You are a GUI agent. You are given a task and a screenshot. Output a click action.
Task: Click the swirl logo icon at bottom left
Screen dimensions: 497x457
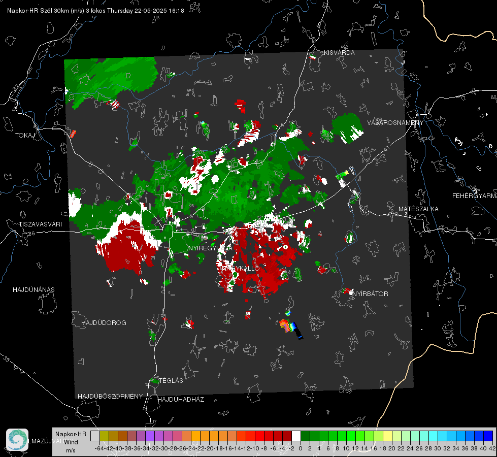[x=17, y=440]
